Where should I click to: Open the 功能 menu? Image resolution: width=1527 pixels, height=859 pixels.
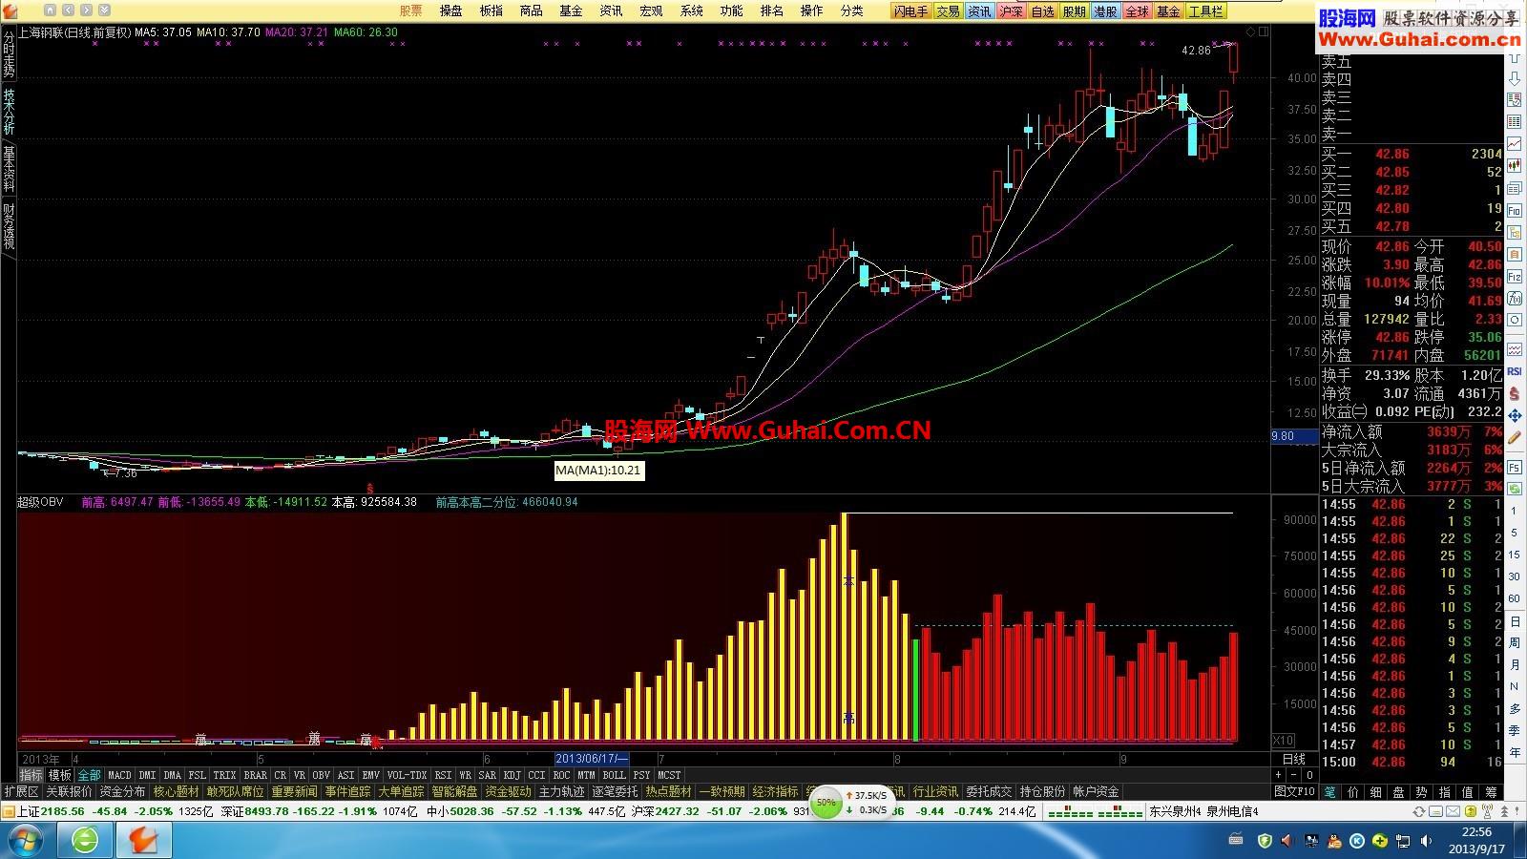731,11
